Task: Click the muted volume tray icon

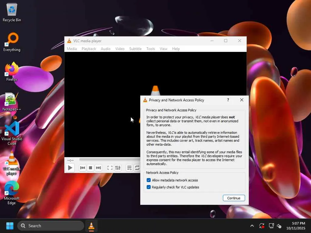Action: (x=279, y=226)
